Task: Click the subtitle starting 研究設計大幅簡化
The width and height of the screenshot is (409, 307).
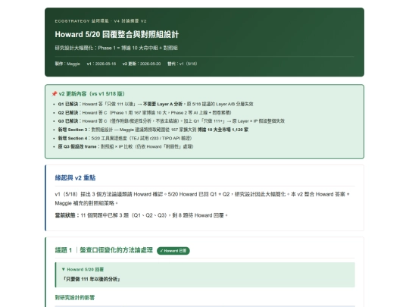Action: coord(117,48)
